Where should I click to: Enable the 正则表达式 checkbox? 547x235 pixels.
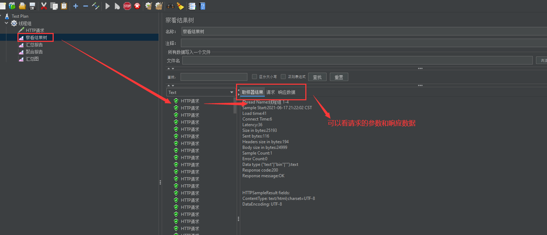click(x=283, y=77)
